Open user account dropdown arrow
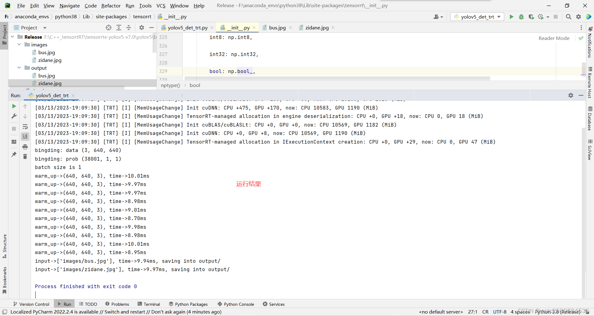The width and height of the screenshot is (594, 316). 442,17
